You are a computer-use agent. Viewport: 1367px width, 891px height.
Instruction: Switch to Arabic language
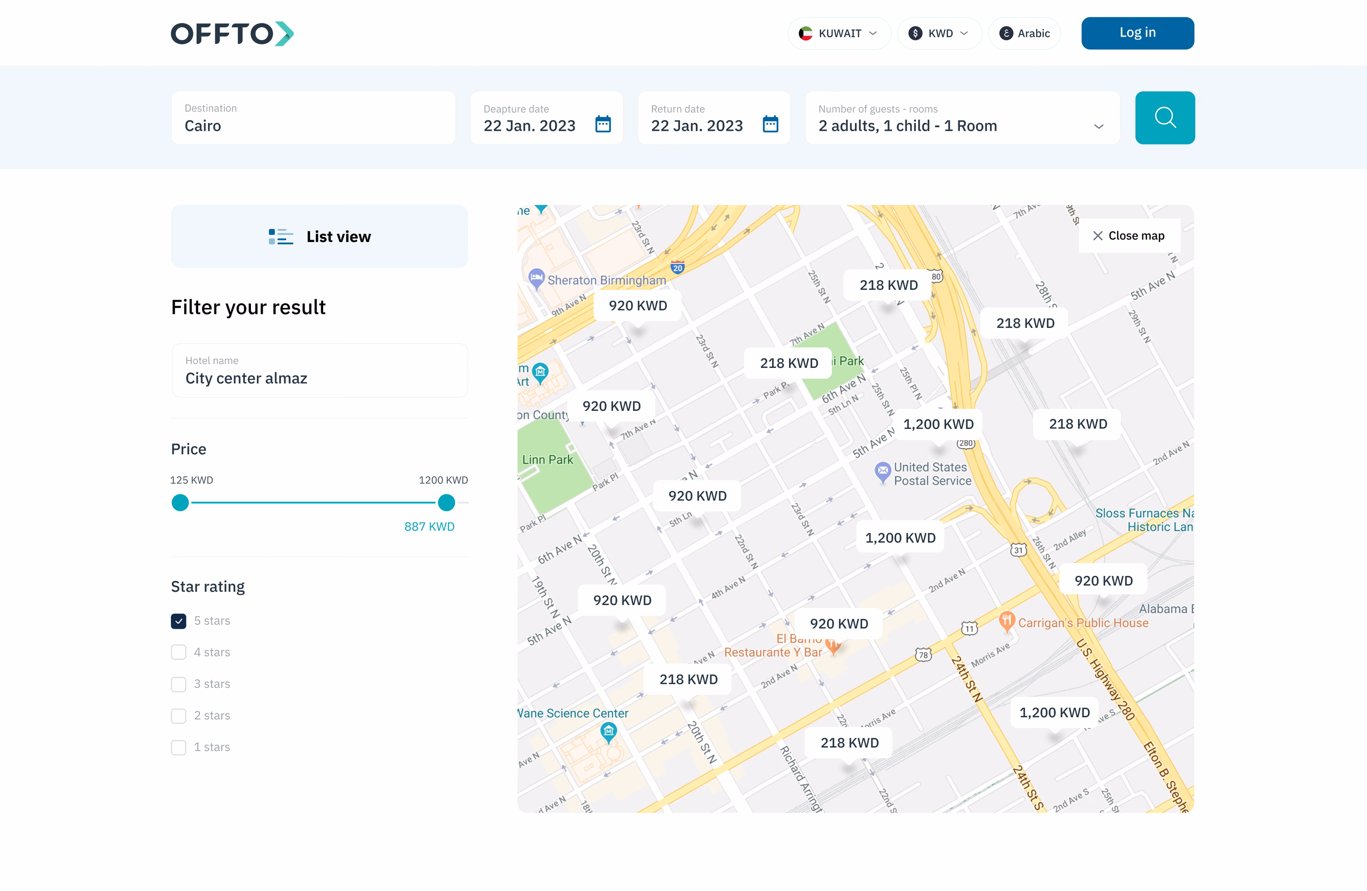point(1024,33)
